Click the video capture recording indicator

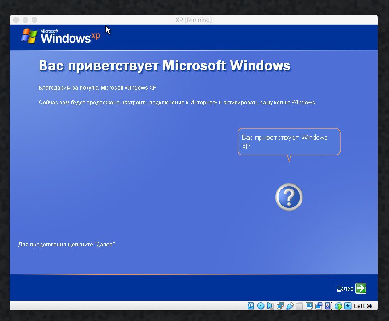coord(319,306)
